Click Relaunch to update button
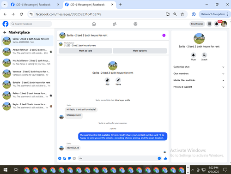The image size is (231, 174). click(213, 14)
